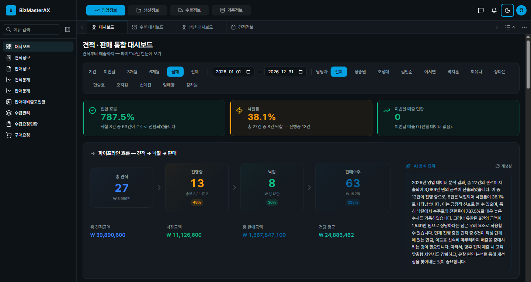The image size is (531, 282).
Task: Click the AI 분석 요약 sparkle icon
Action: click(408, 166)
